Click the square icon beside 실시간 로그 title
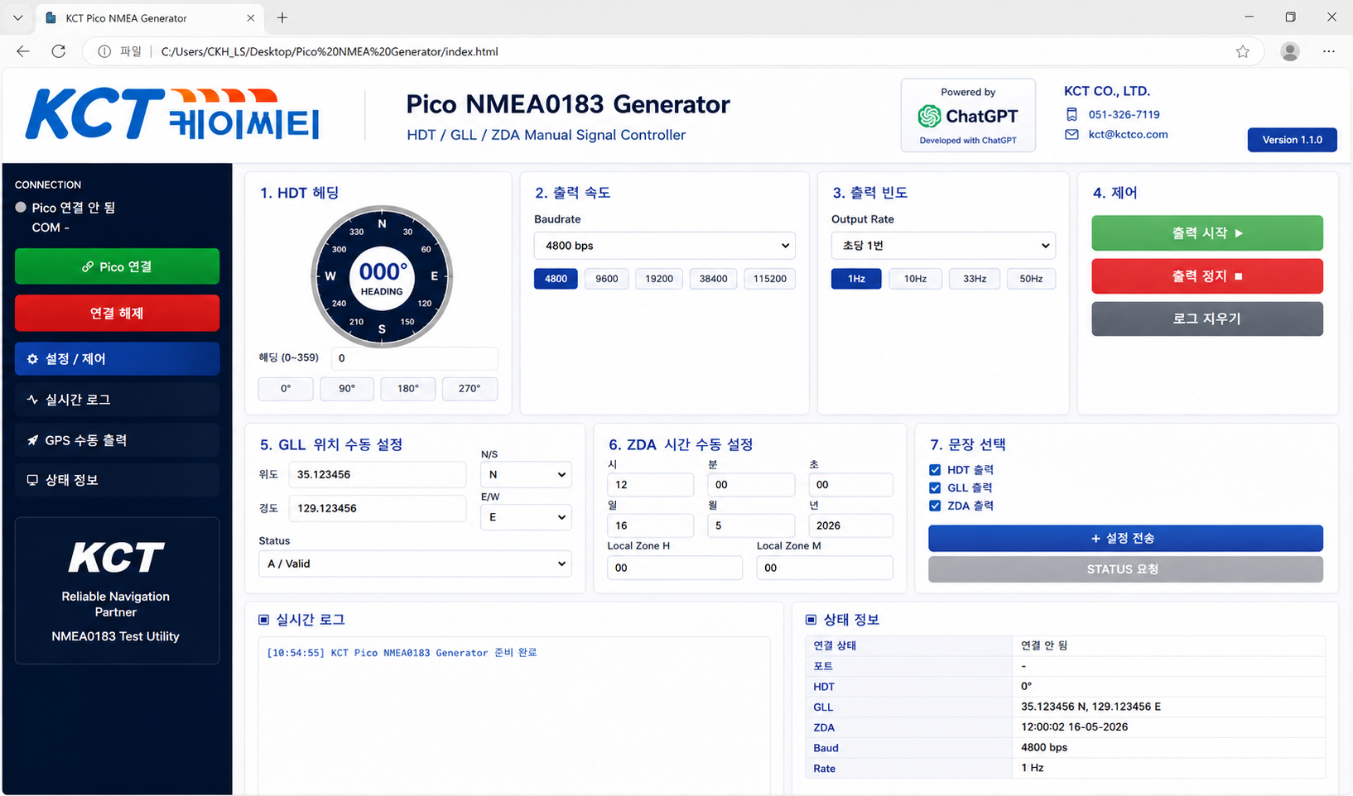The width and height of the screenshot is (1353, 796). pos(264,620)
